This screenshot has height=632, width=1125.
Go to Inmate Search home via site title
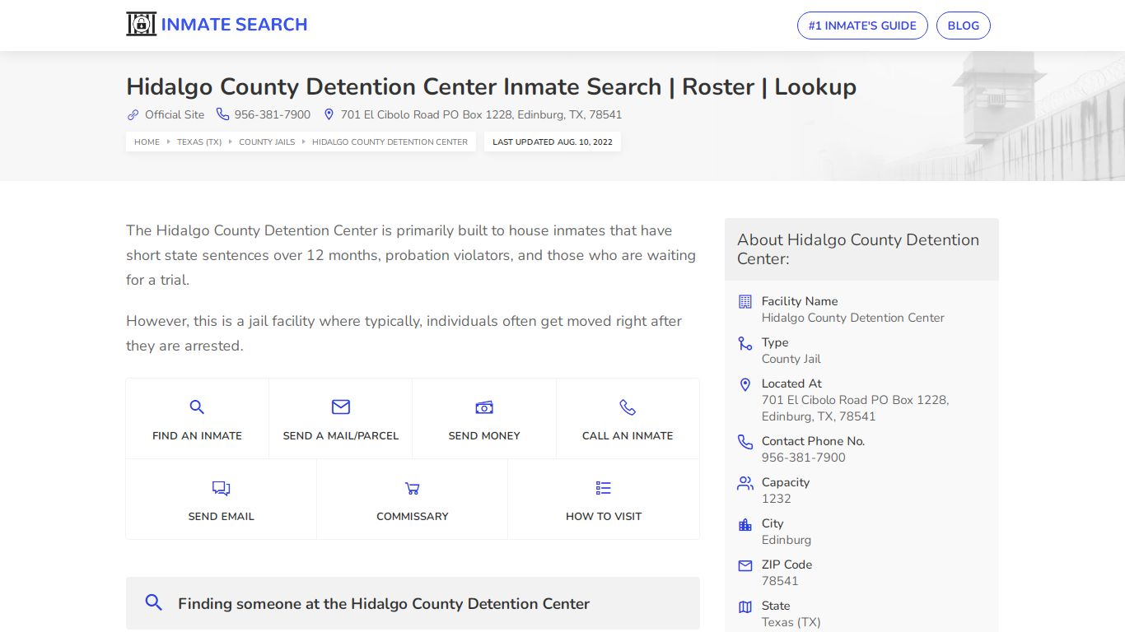pyautogui.click(x=234, y=25)
